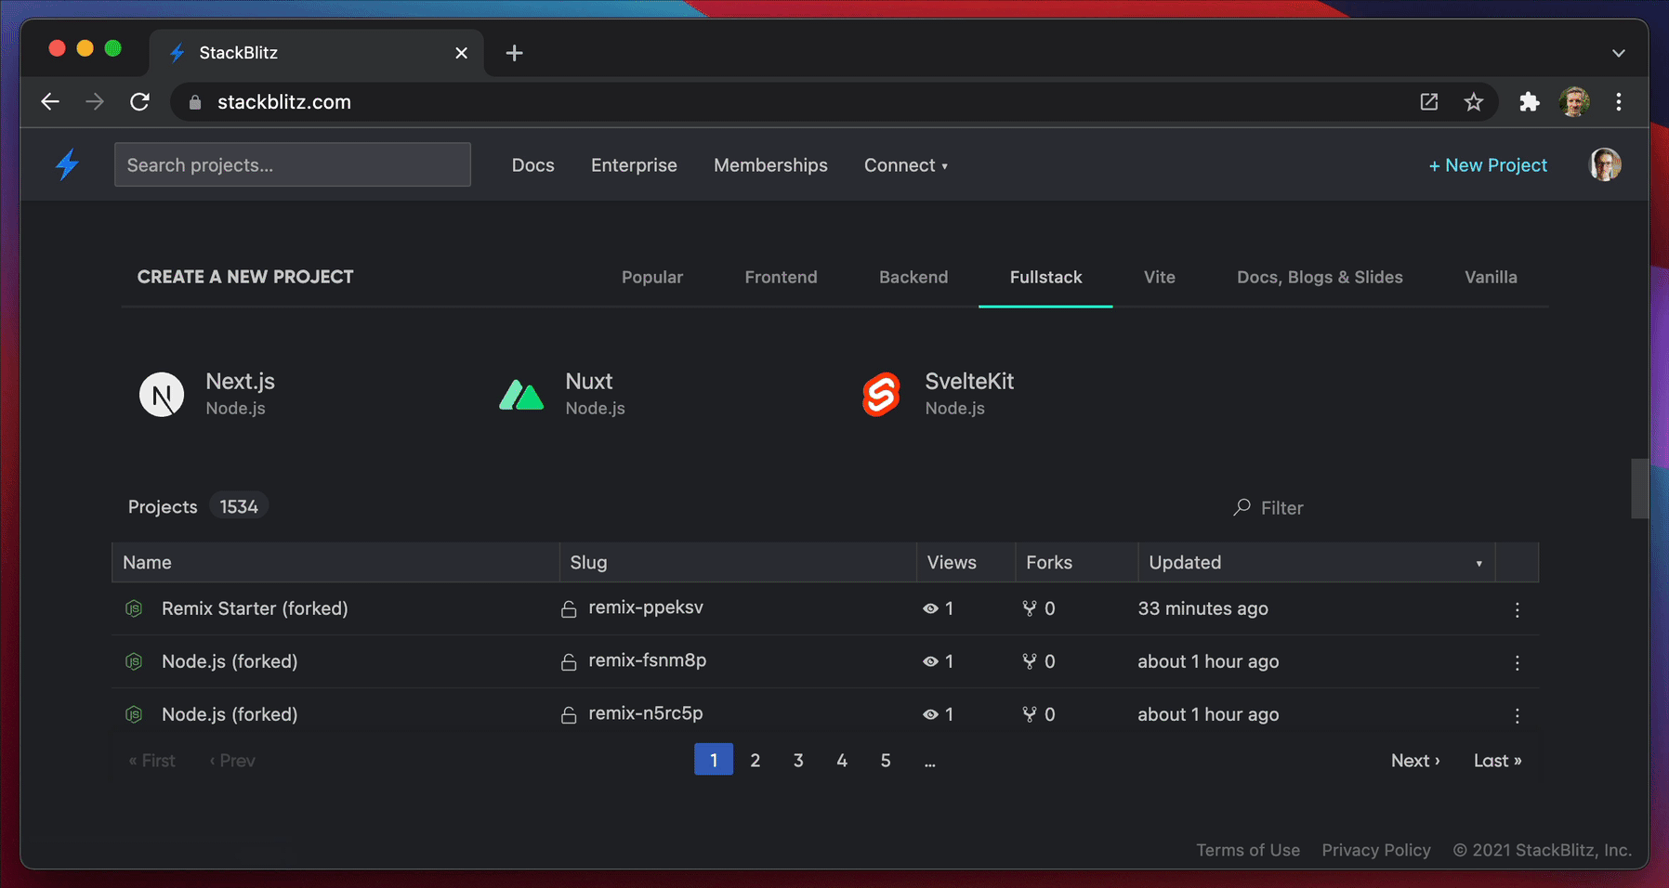Open a new browser tab with plus
Image resolution: width=1669 pixels, height=888 pixels.
click(x=514, y=53)
